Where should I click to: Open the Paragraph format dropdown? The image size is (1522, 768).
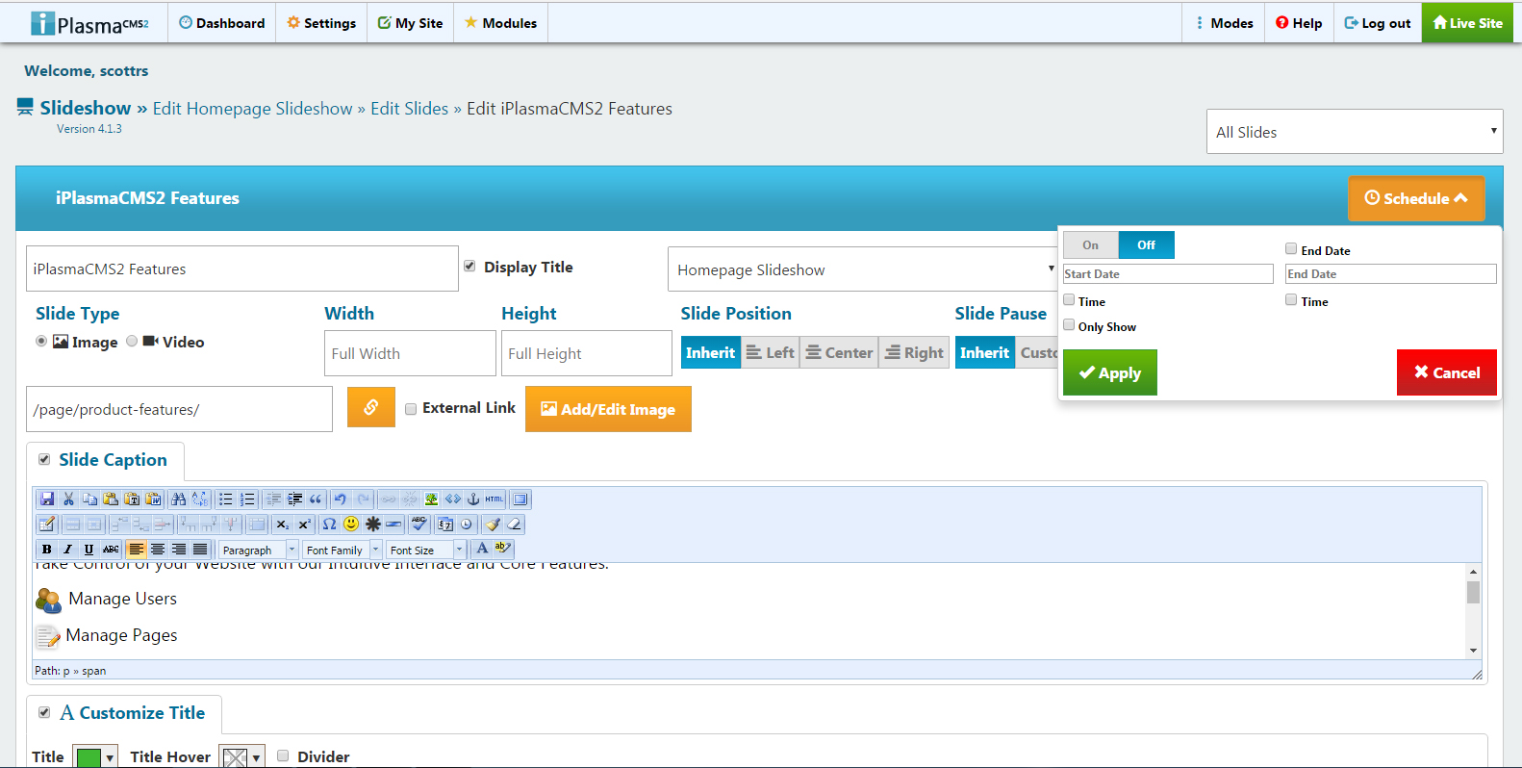259,550
